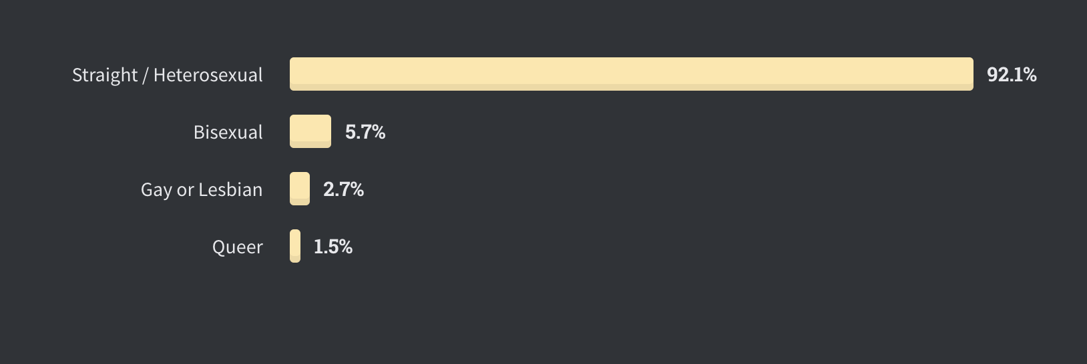1087x364 pixels.
Task: Click the Gay or Lesbian category label
Action: [202, 190]
